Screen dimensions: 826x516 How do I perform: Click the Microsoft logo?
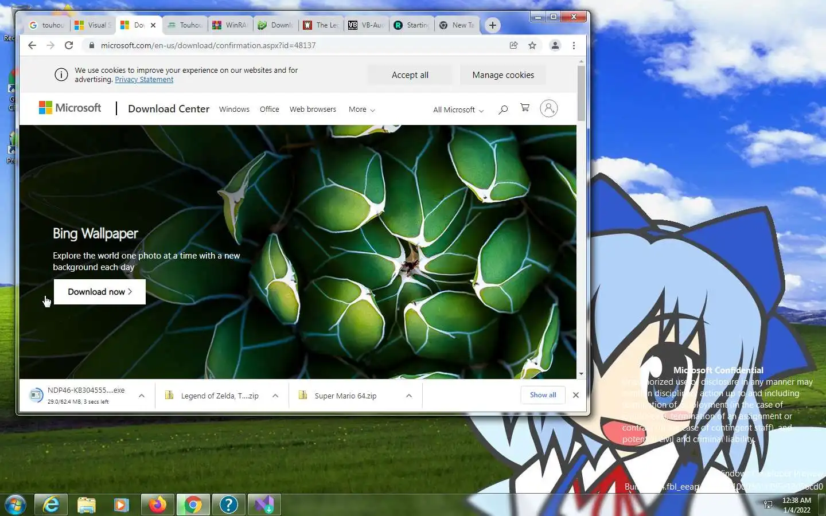pyautogui.click(x=70, y=108)
